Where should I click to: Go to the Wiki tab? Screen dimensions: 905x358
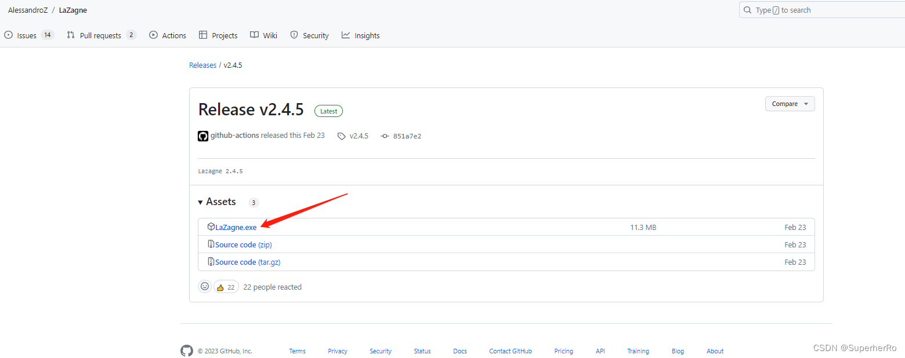click(x=263, y=35)
